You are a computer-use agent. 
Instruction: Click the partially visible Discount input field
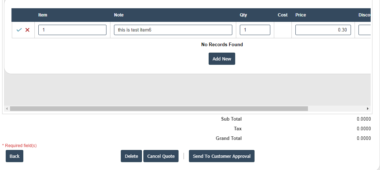364,30
